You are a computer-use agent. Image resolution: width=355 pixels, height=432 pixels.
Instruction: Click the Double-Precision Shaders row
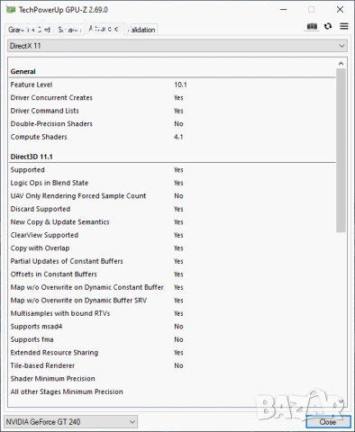[x=172, y=124]
